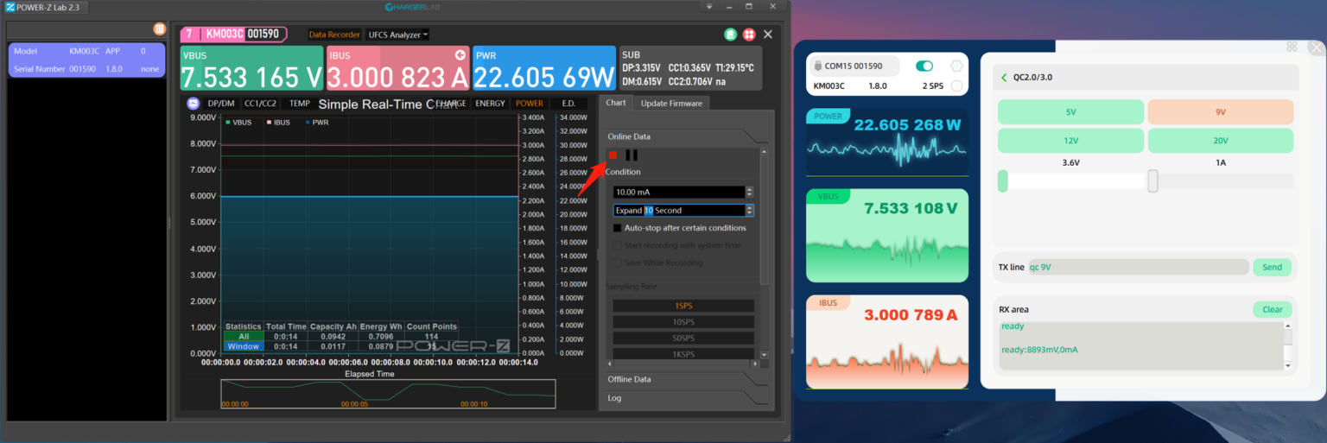The width and height of the screenshot is (1327, 443).
Task: Select the CC1/CC2 chart tab
Action: (x=261, y=104)
